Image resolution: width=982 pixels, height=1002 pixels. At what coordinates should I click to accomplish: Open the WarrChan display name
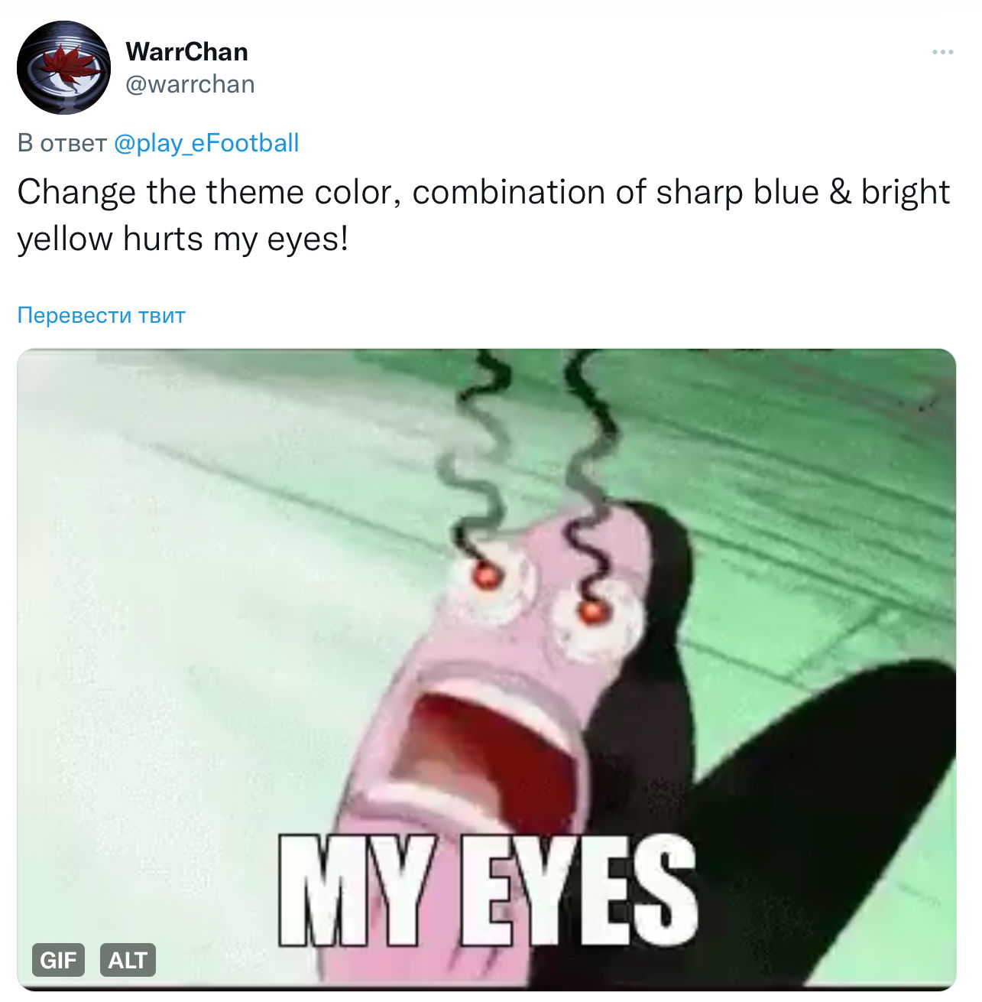pos(186,51)
